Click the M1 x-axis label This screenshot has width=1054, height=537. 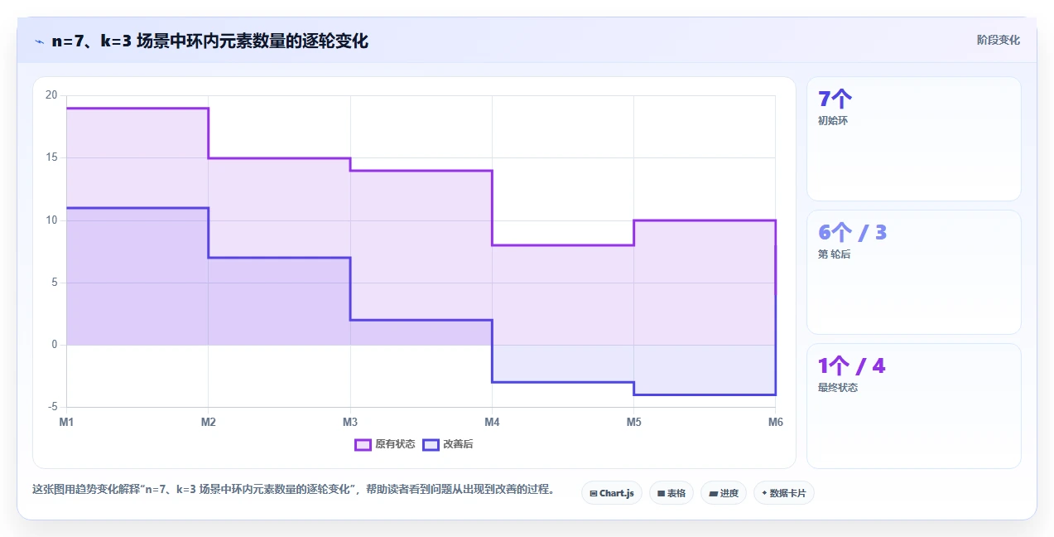(x=66, y=422)
